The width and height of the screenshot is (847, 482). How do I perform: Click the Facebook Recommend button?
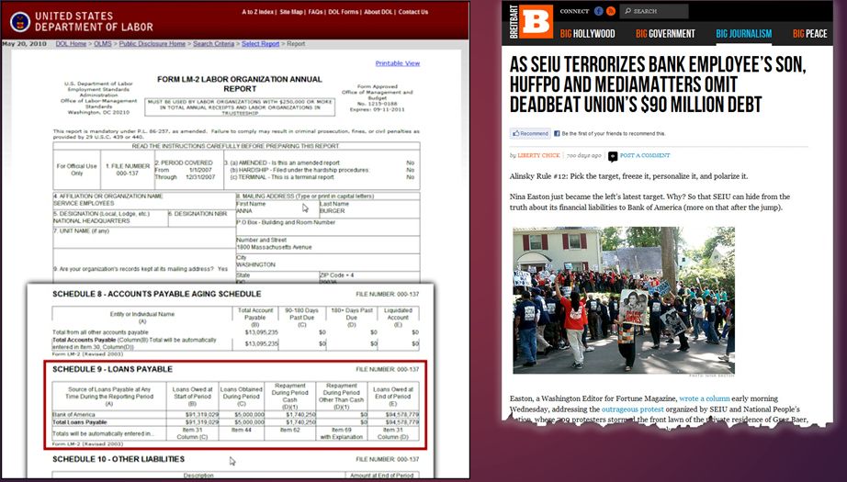[530, 133]
